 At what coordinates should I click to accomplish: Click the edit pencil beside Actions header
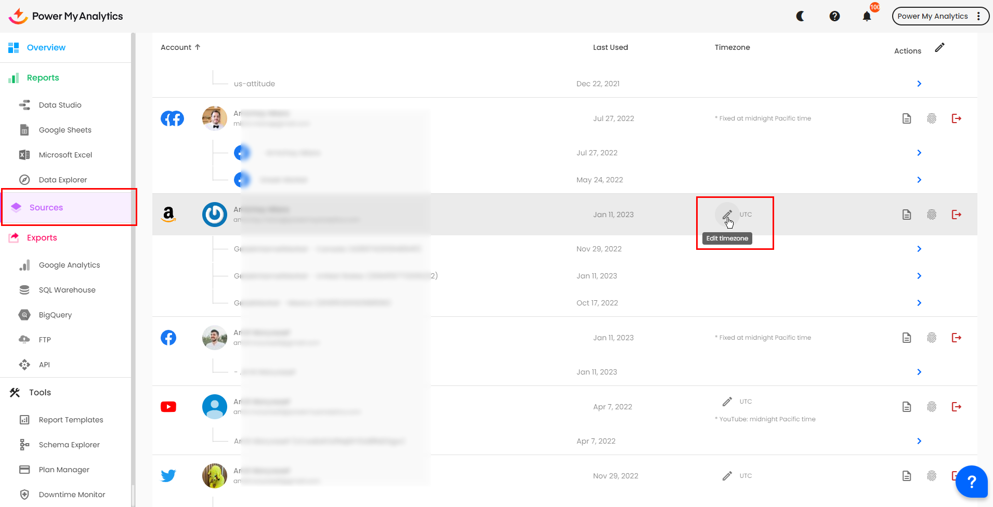coord(939,48)
